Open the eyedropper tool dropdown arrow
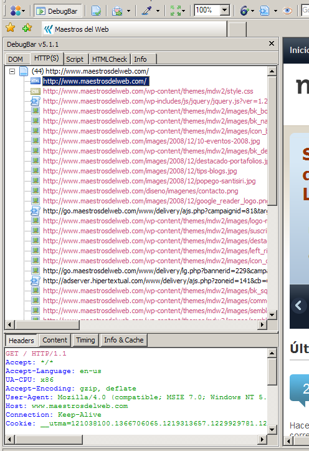 pyautogui.click(x=158, y=11)
